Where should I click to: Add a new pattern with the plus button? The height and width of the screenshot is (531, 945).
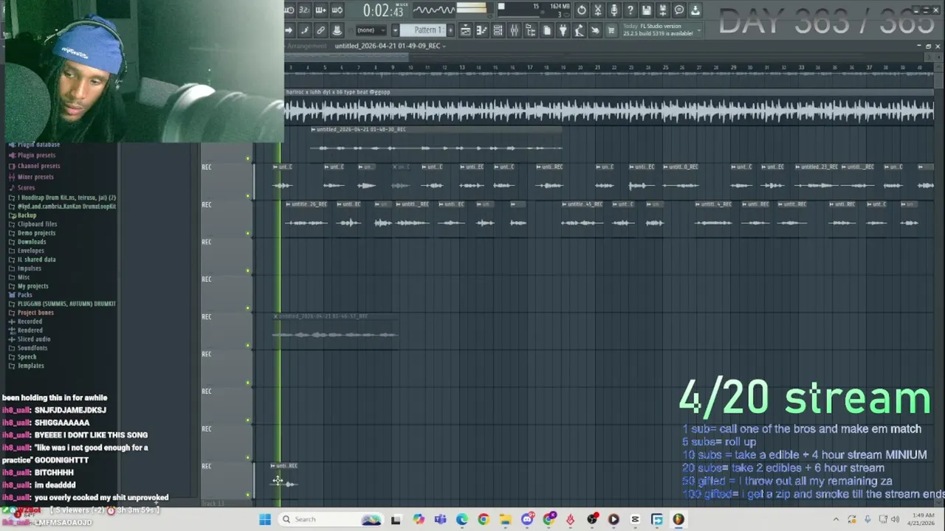(450, 30)
